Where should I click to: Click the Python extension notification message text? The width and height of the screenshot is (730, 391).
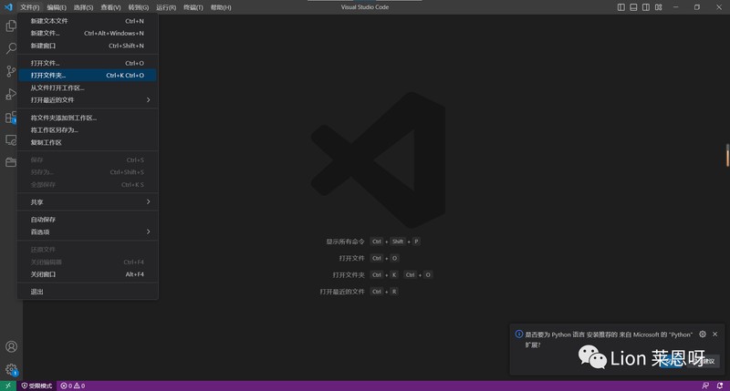pyautogui.click(x=609, y=339)
